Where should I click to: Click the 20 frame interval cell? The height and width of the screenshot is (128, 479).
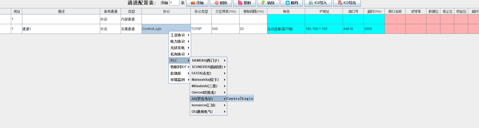[x=253, y=29]
